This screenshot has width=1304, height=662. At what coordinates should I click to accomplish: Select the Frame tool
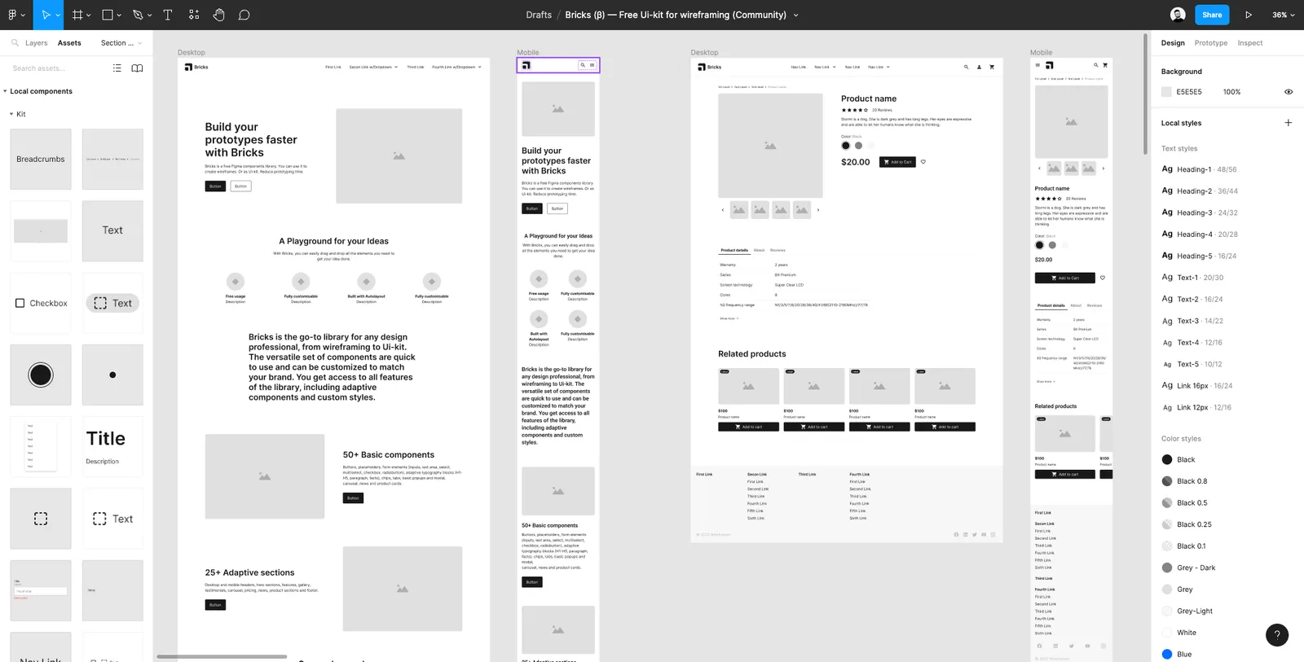(x=77, y=15)
